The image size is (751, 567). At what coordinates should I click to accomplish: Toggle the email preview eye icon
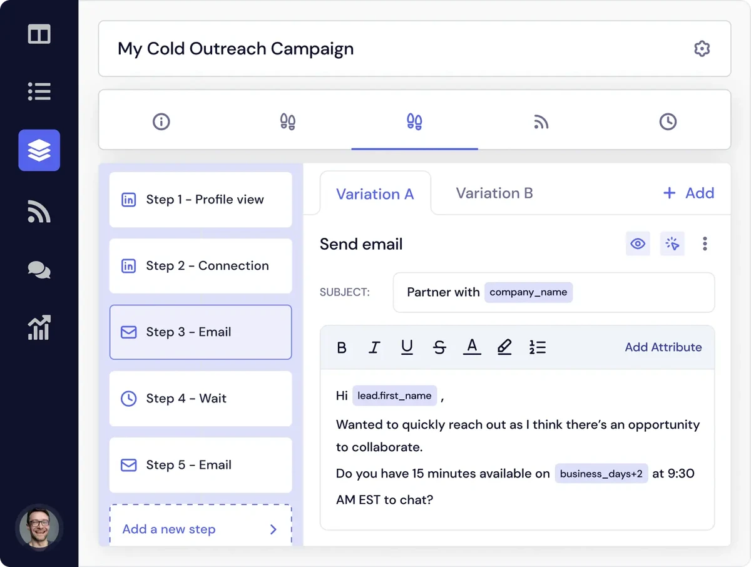point(638,244)
